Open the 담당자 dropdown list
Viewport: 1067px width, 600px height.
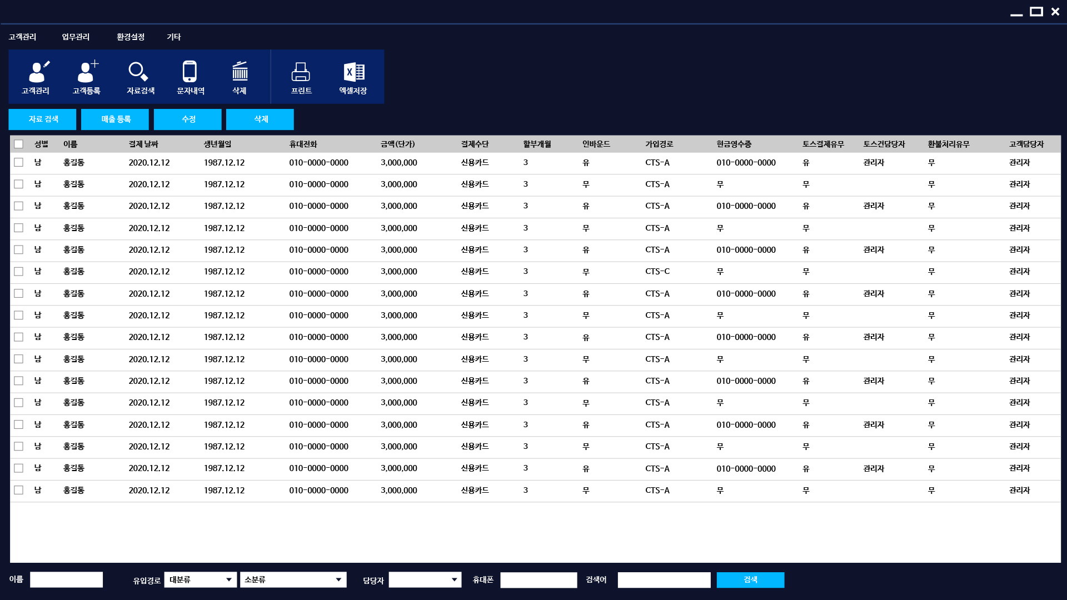[425, 579]
